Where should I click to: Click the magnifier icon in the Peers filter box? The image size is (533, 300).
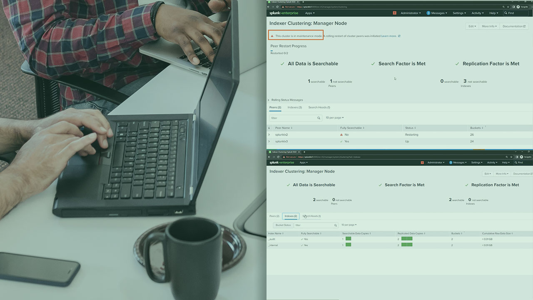click(x=319, y=118)
